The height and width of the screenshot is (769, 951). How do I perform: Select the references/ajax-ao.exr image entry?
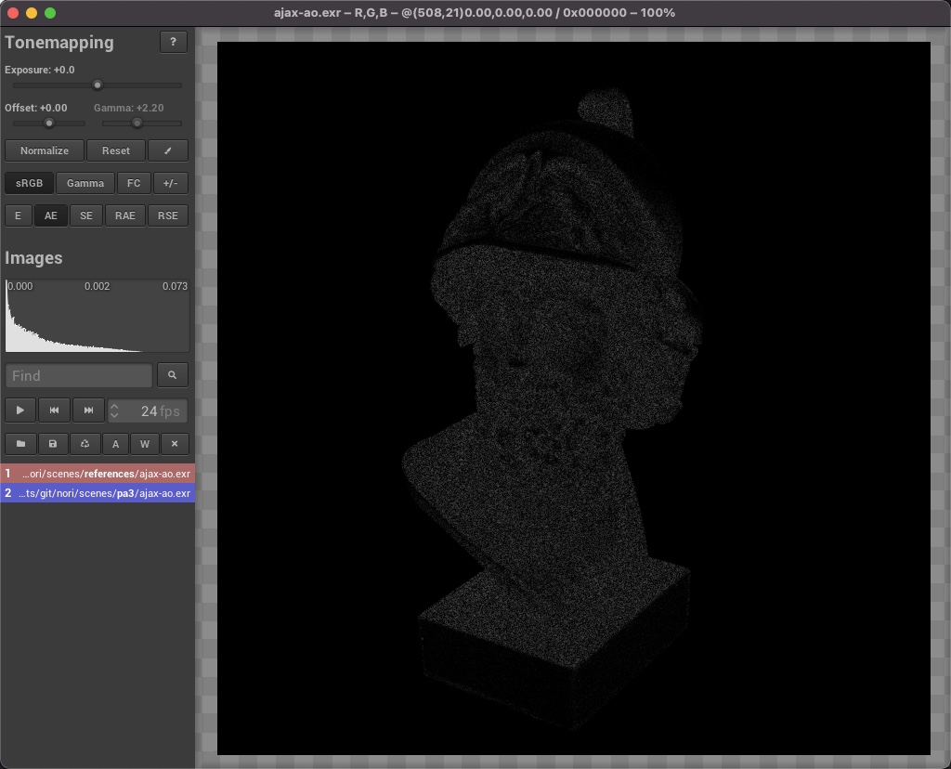98,474
